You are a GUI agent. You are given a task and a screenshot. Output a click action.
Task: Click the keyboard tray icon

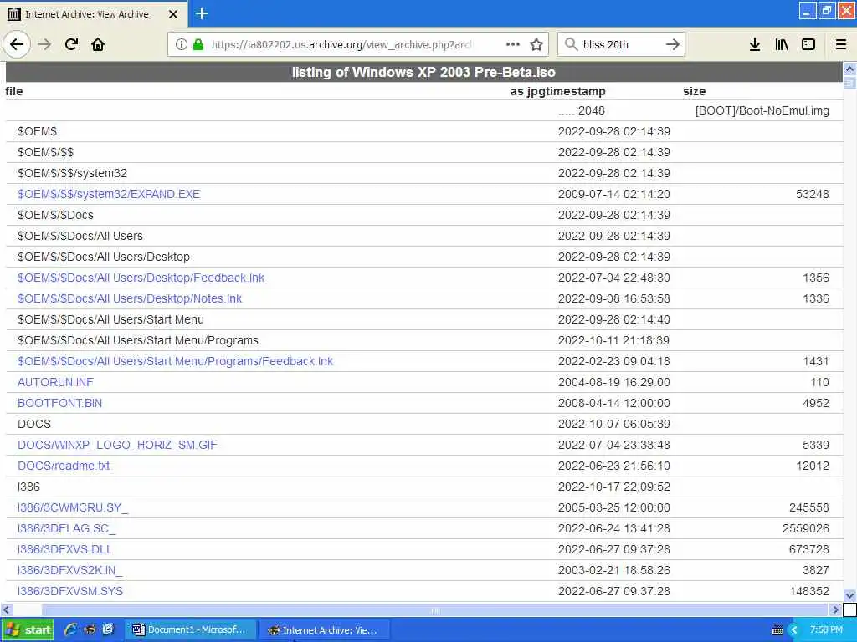777,630
